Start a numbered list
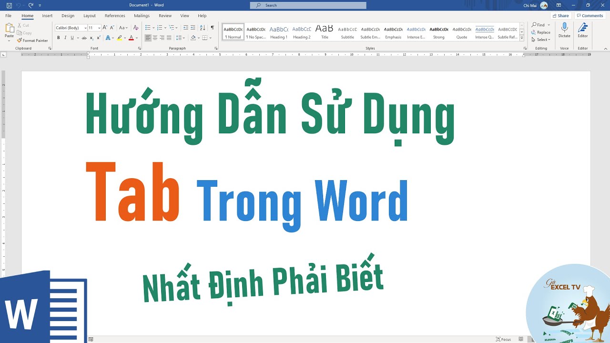 (161, 28)
